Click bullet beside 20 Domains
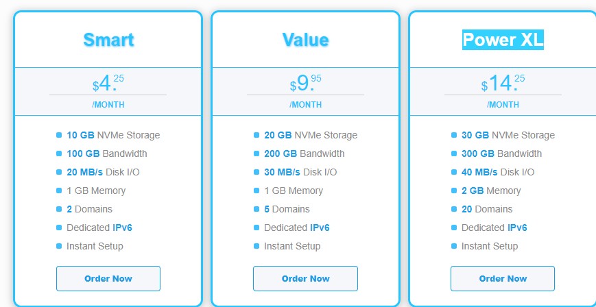This screenshot has width=596, height=307. coord(454,209)
